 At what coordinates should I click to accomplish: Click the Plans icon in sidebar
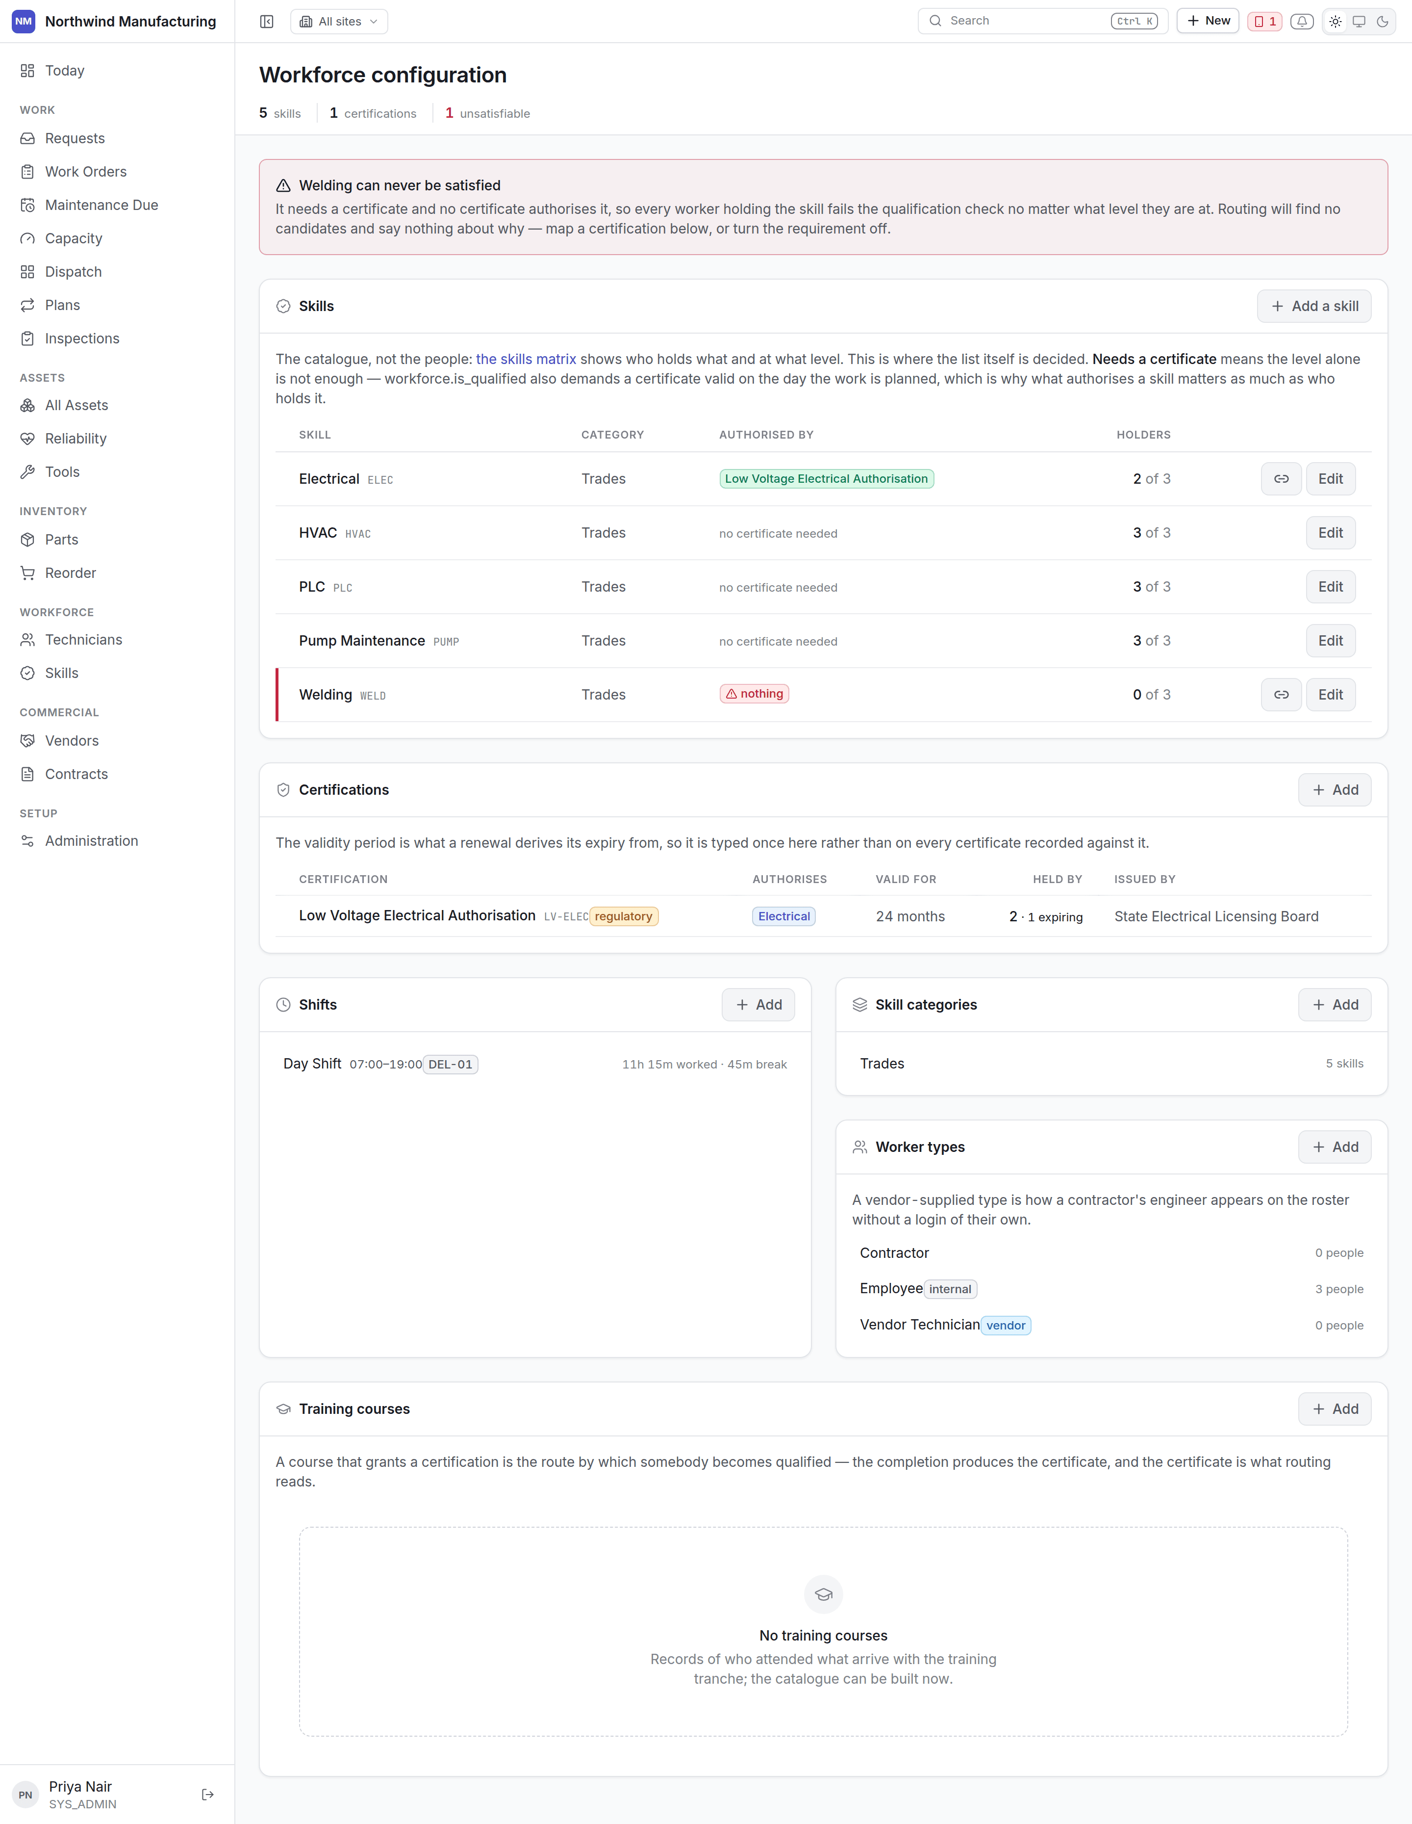click(27, 306)
